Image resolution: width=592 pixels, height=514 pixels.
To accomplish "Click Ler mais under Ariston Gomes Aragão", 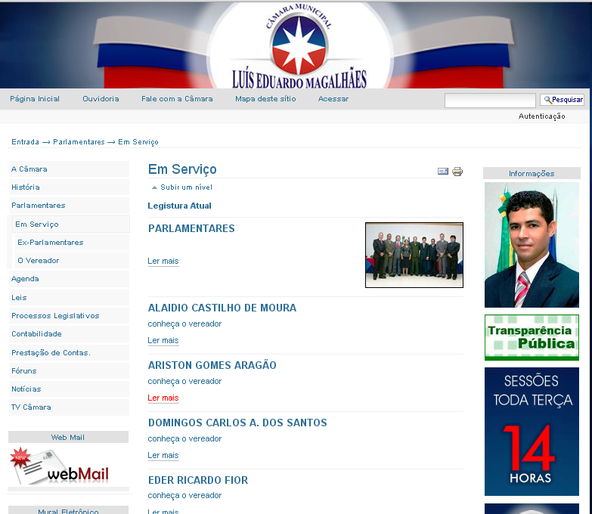I will 163,398.
